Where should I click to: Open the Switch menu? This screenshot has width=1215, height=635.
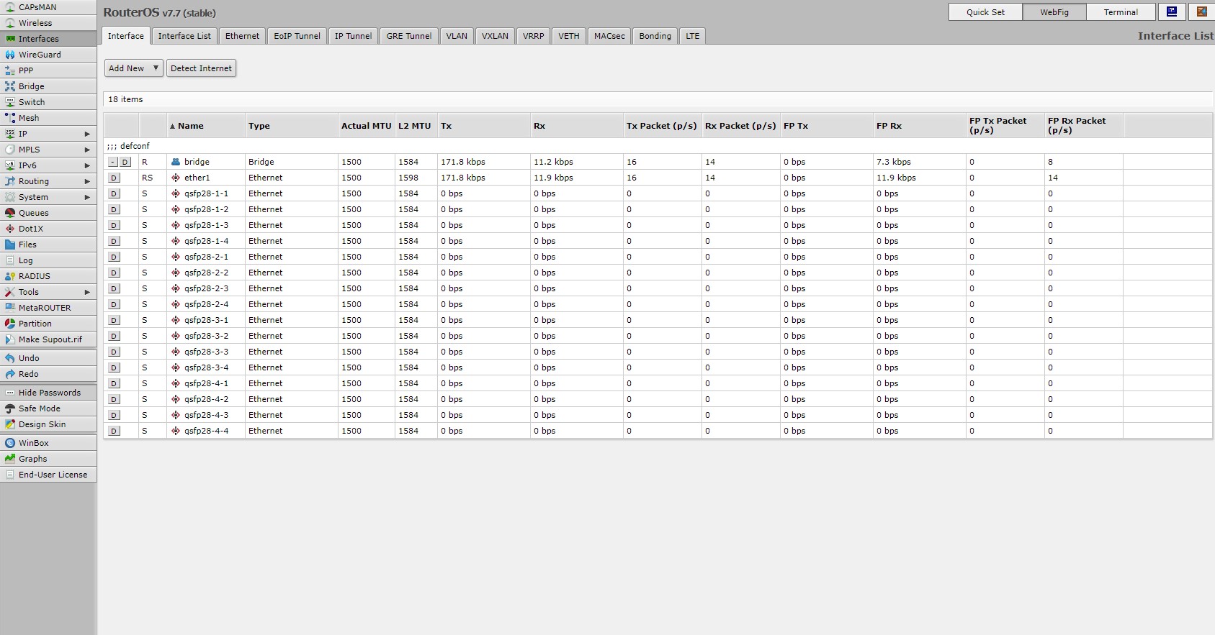(x=48, y=102)
